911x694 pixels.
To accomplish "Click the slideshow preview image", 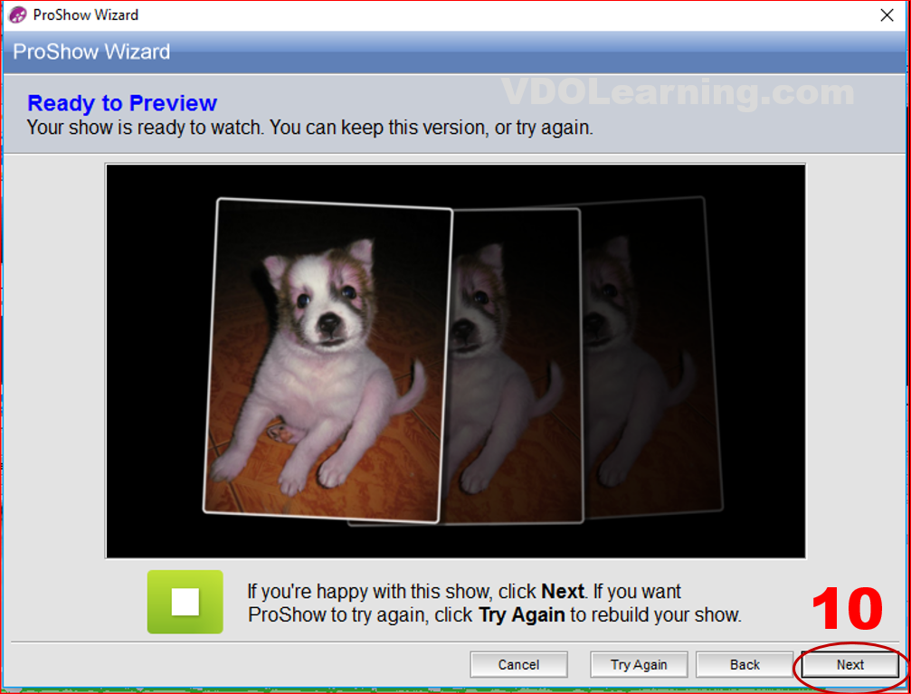I will 456,361.
